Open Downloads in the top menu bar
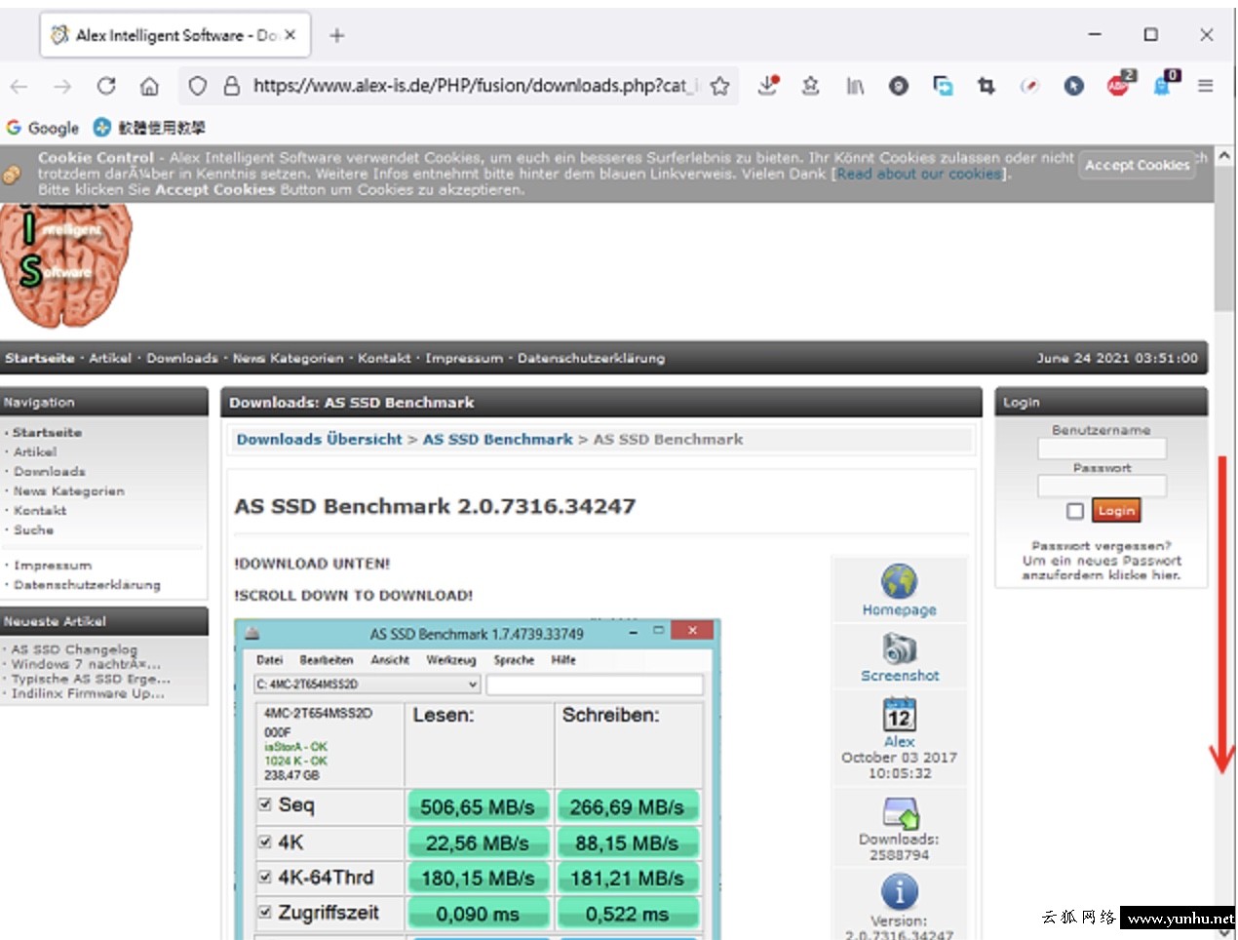 (x=182, y=359)
